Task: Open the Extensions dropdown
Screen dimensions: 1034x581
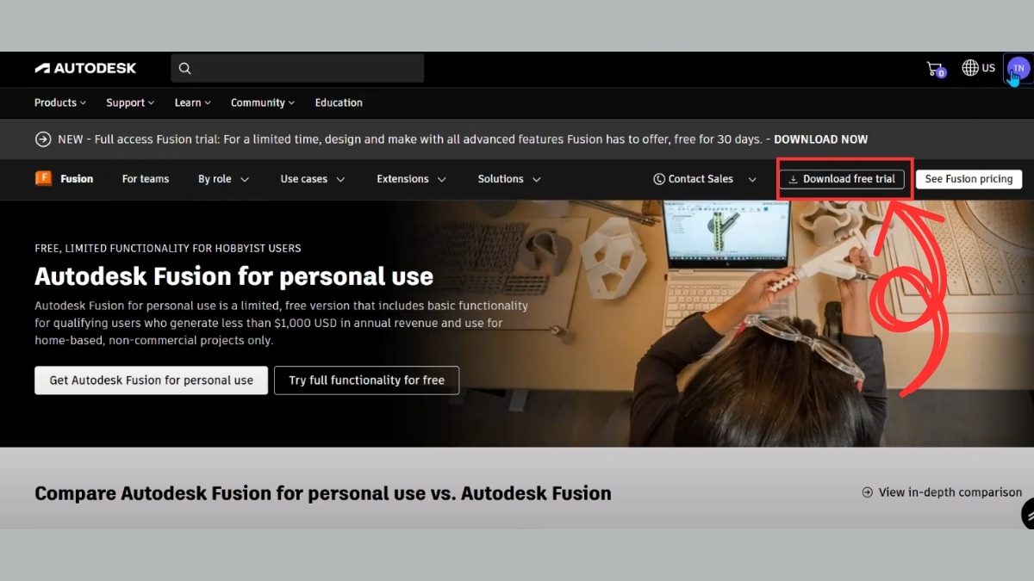Action: coord(412,179)
